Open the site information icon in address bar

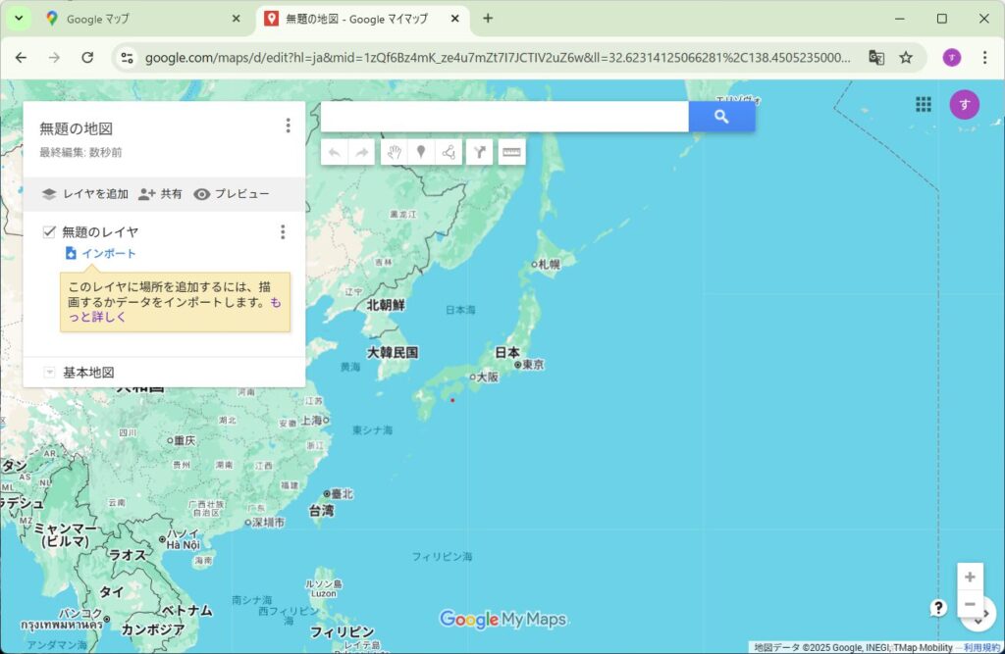(127, 58)
